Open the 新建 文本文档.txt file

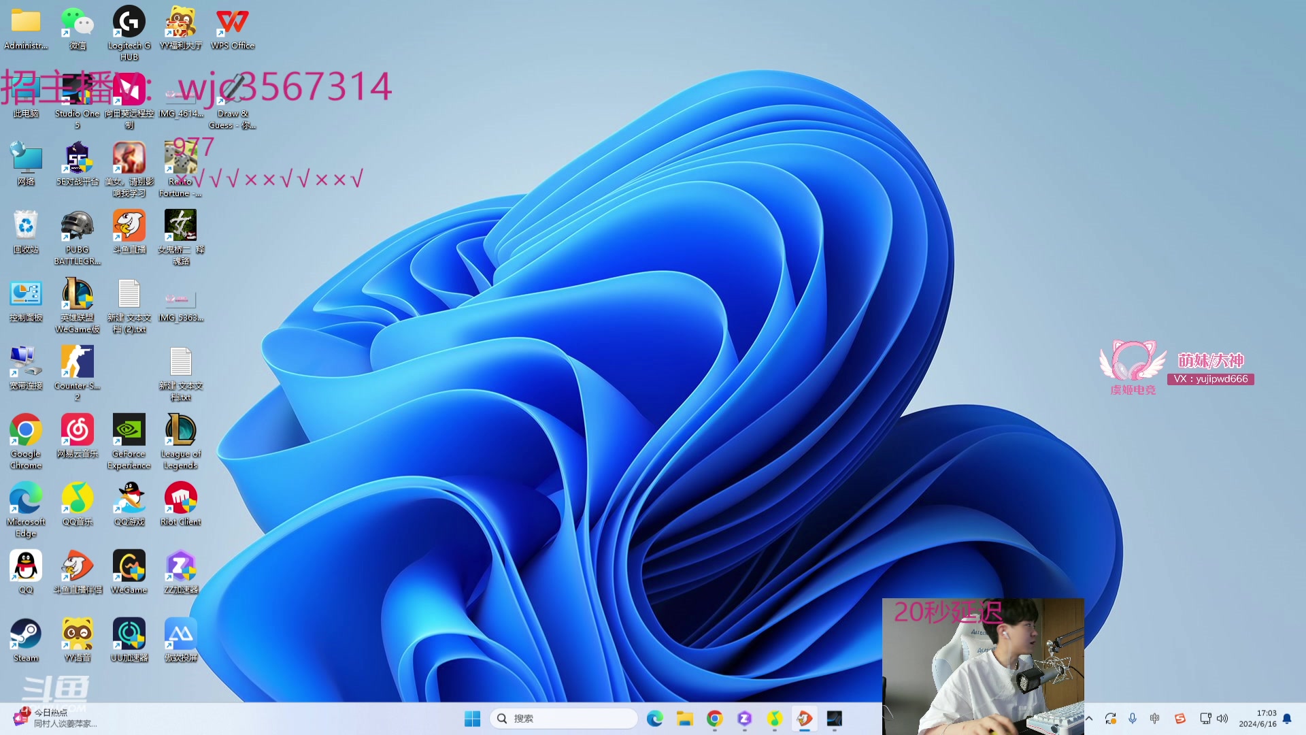(181, 374)
